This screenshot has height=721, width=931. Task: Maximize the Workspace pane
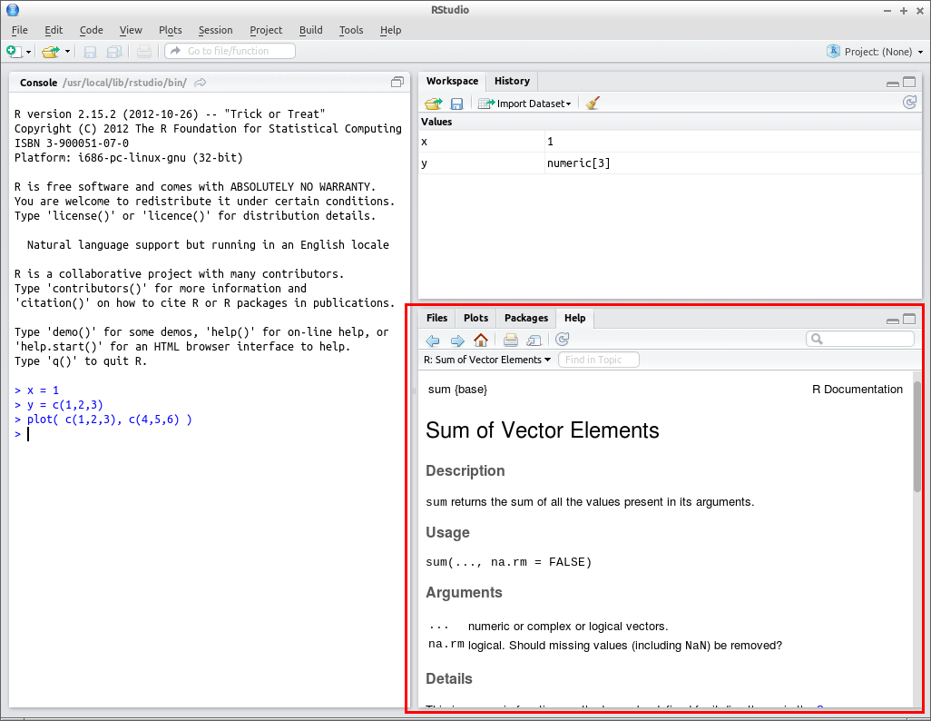click(x=909, y=82)
